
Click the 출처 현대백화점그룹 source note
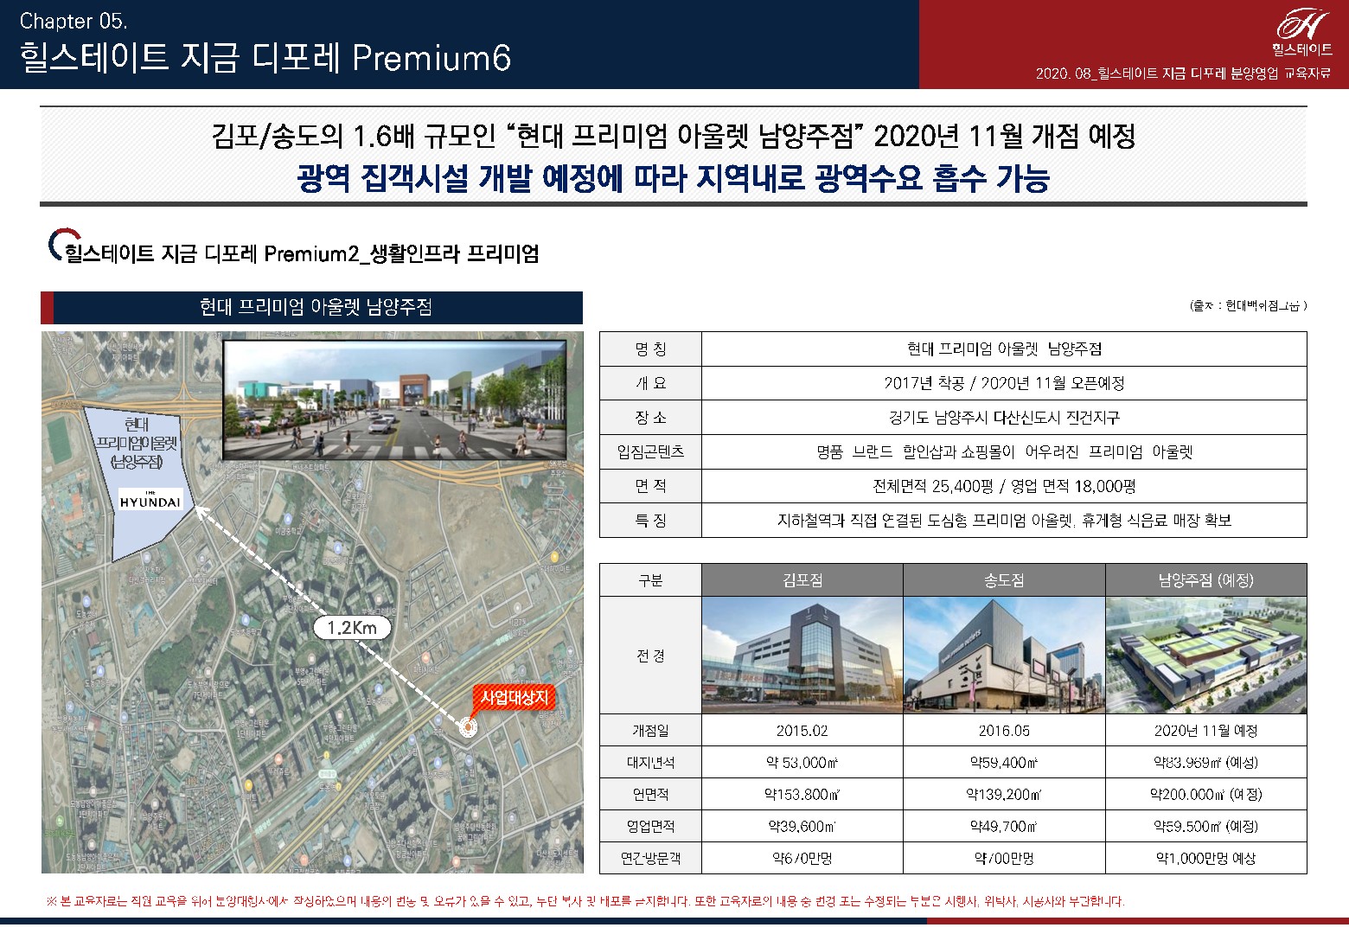point(1249,305)
